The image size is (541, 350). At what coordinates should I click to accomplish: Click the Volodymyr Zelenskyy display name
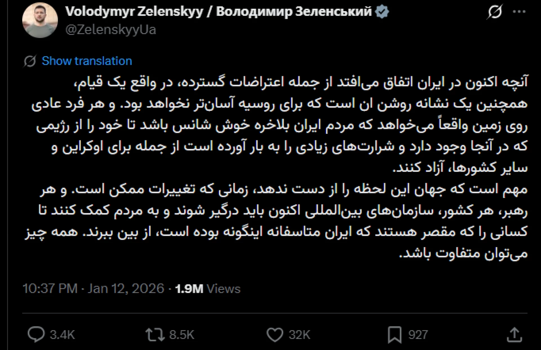[218, 12]
